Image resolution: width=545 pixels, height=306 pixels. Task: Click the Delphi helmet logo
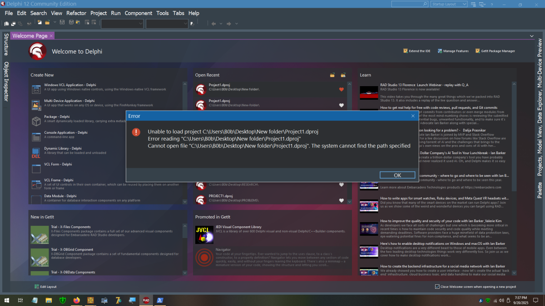point(37,51)
